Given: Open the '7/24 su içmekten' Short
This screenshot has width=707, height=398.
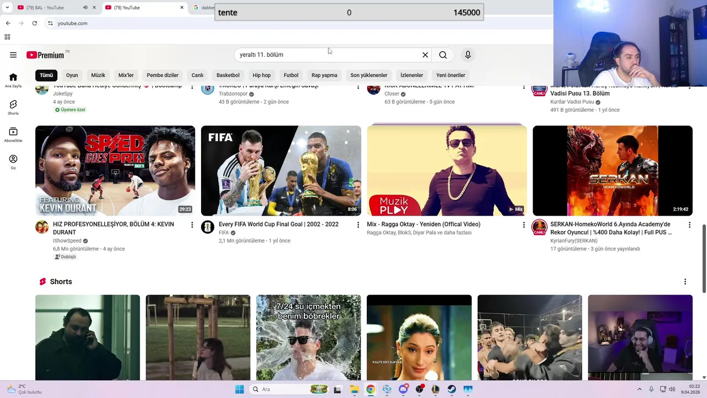Looking at the screenshot, I should 308,337.
